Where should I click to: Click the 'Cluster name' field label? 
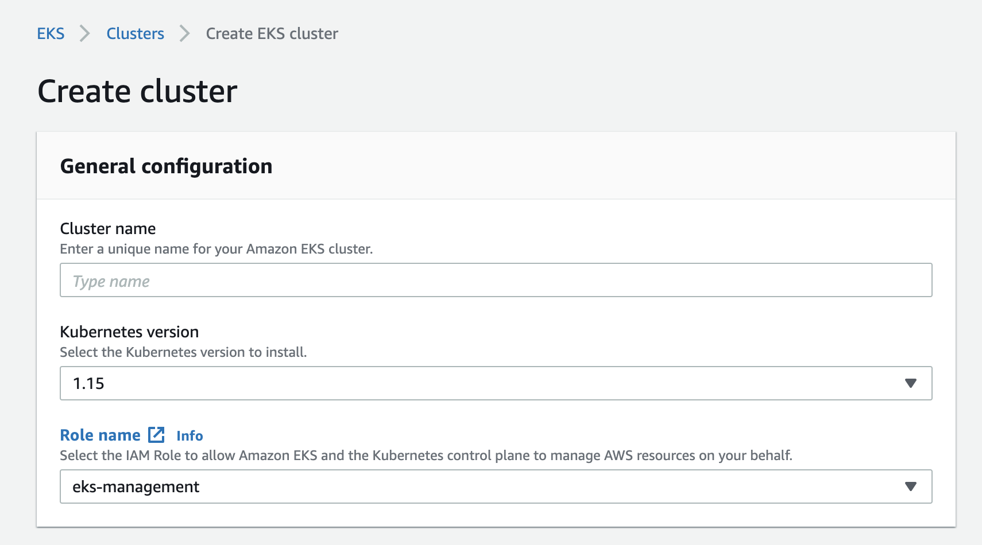(x=108, y=228)
